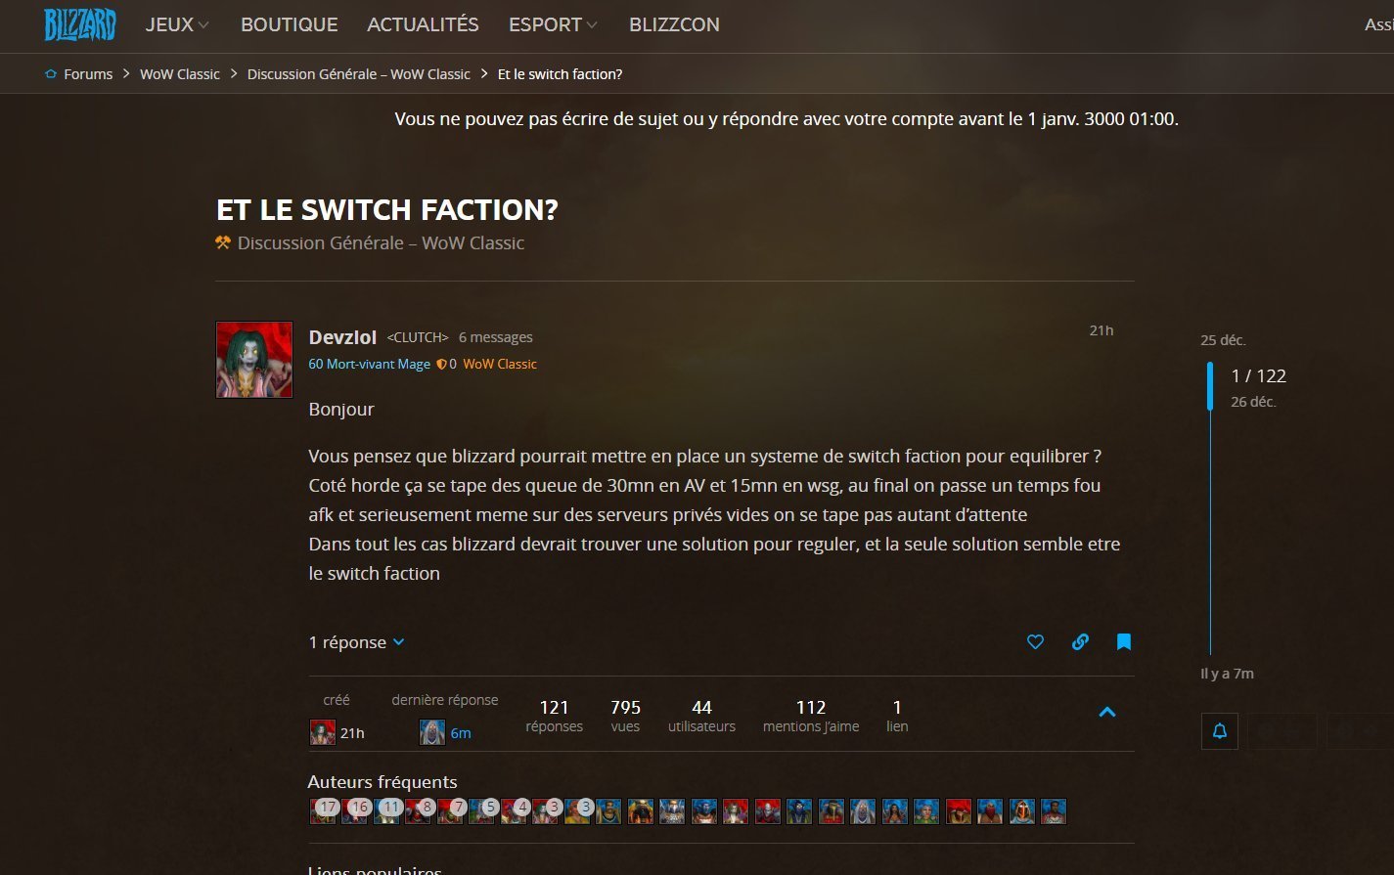Expand the JEUX dropdown menu
This screenshot has height=875, width=1394.
177,25
